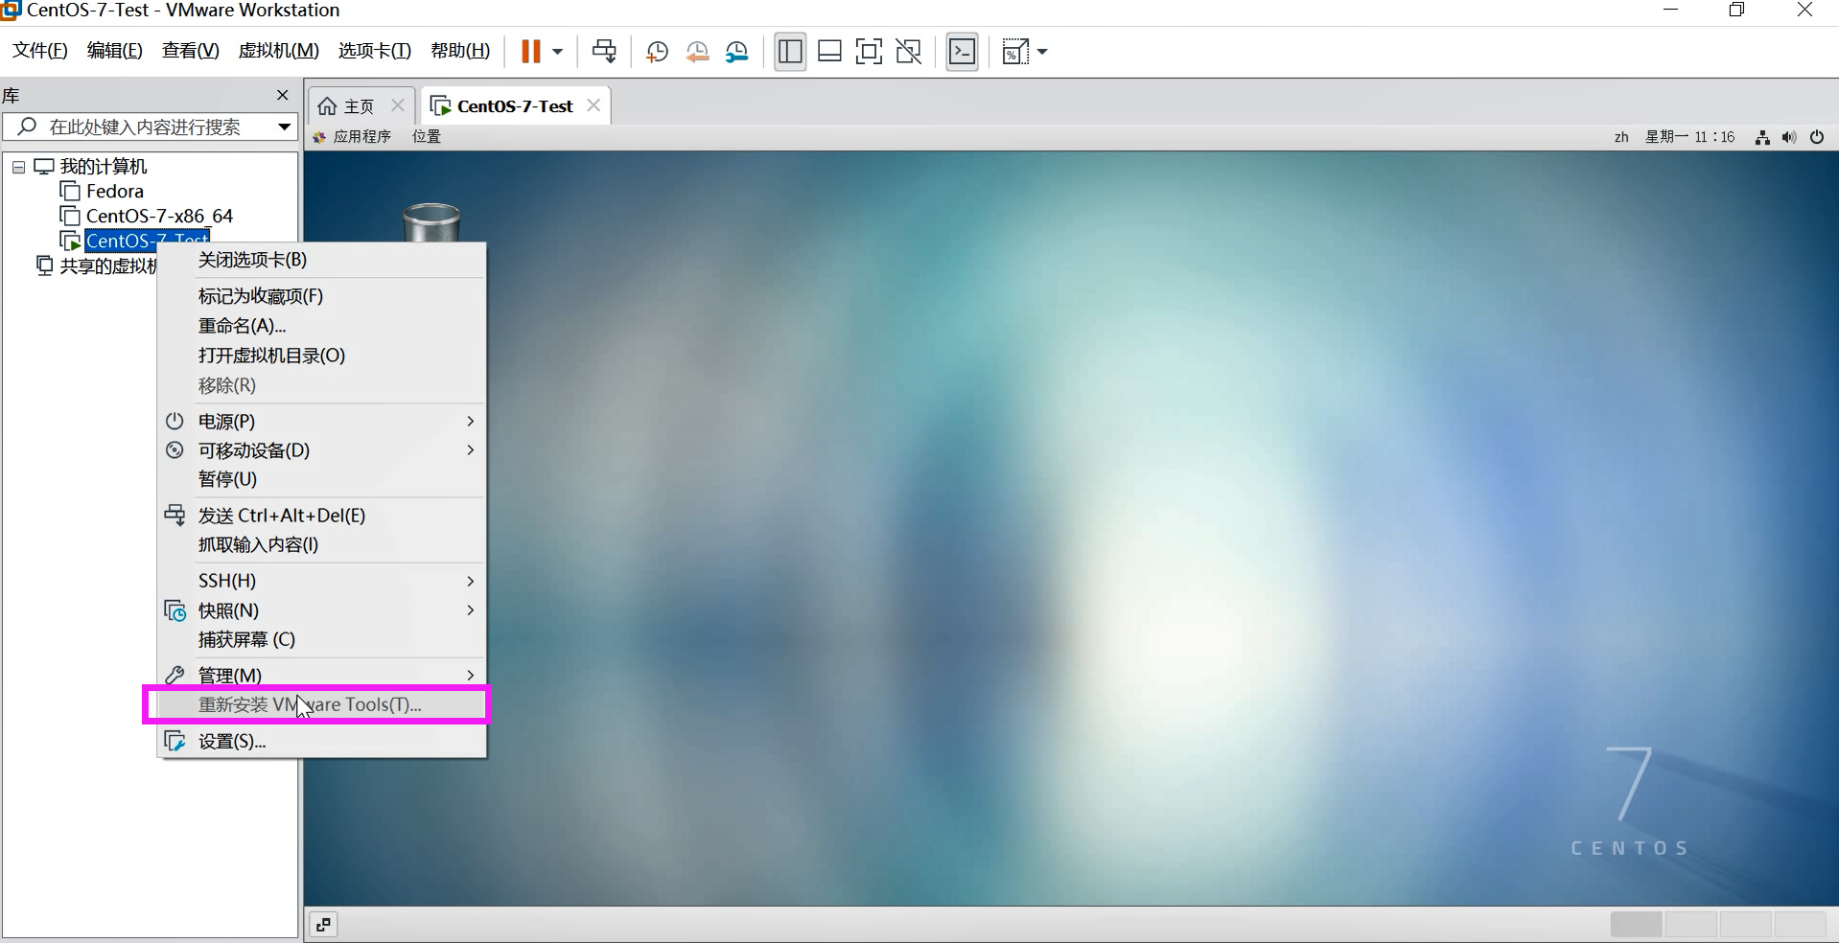
Task: Expand the 可移动设备(D) submenu
Action: point(322,450)
